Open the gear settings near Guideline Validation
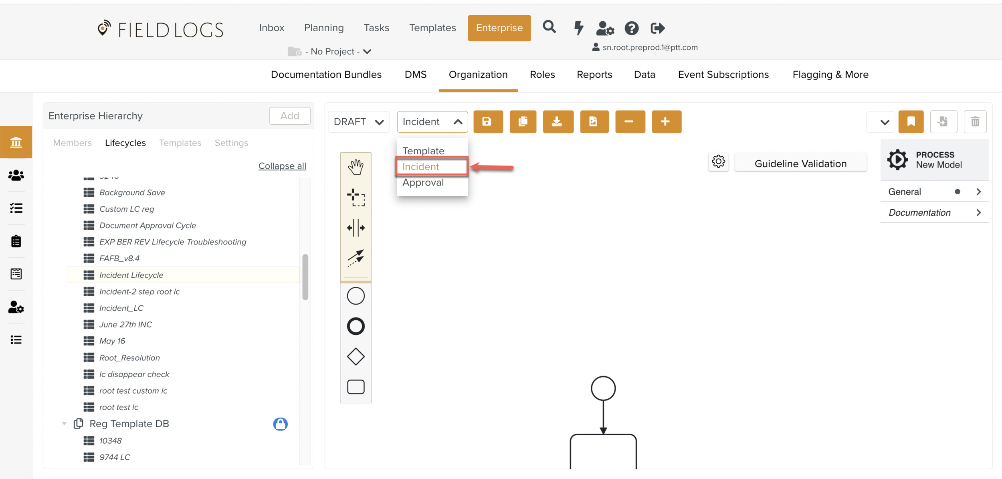 coord(718,162)
